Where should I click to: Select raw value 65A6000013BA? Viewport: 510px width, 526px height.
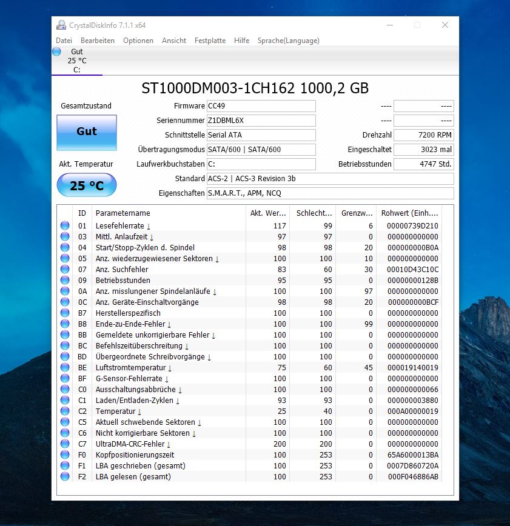pyautogui.click(x=412, y=455)
